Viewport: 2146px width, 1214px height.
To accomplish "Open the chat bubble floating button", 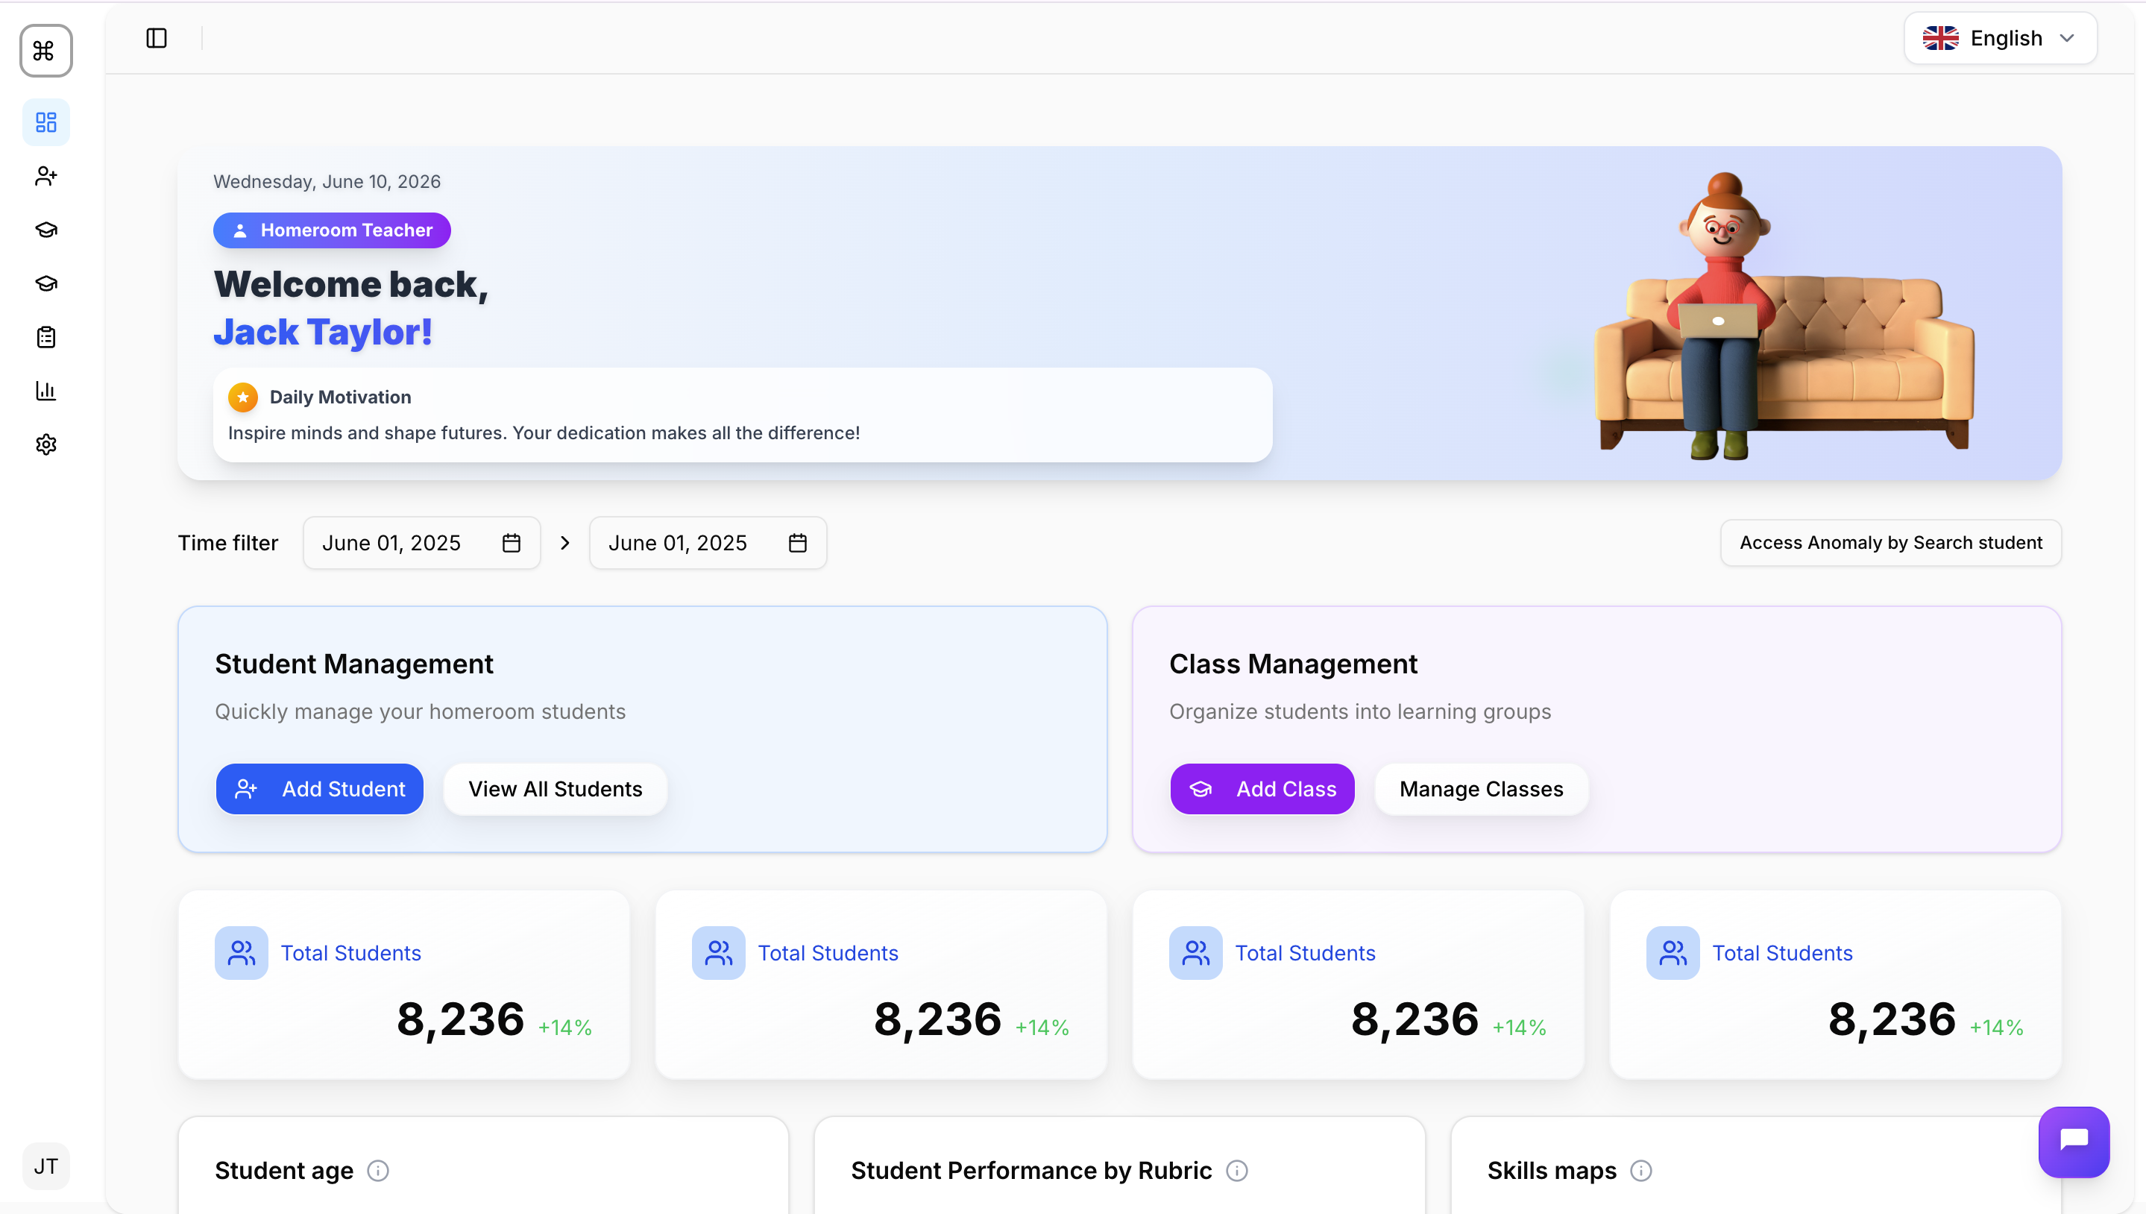I will click(2074, 1142).
